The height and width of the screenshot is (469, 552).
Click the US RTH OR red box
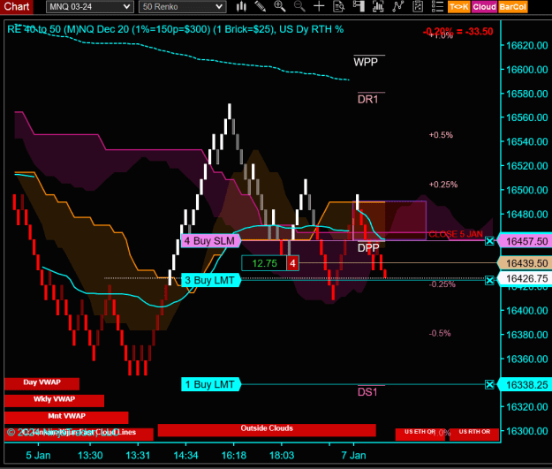tap(474, 434)
